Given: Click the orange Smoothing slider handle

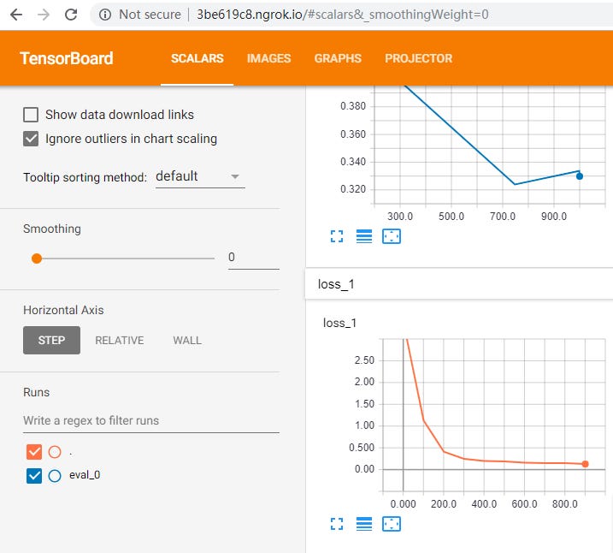Looking at the screenshot, I should tap(36, 258).
